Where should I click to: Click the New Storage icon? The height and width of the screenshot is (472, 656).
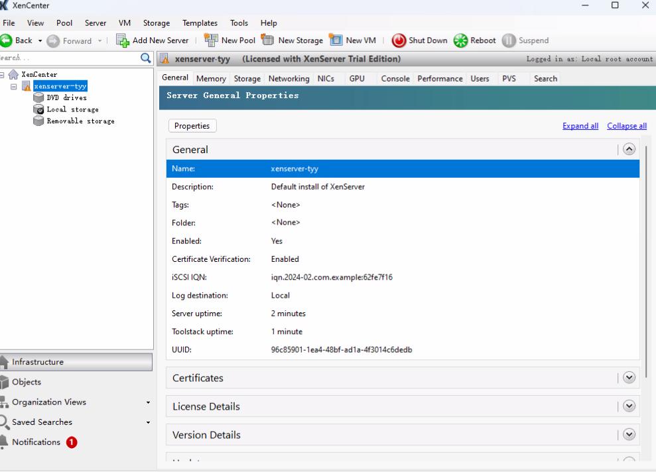(268, 40)
